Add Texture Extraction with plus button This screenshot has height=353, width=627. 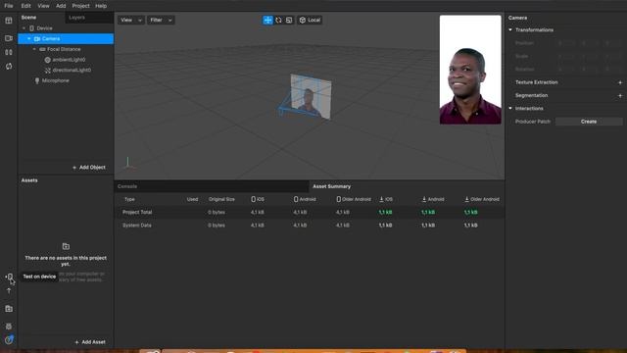(x=620, y=82)
